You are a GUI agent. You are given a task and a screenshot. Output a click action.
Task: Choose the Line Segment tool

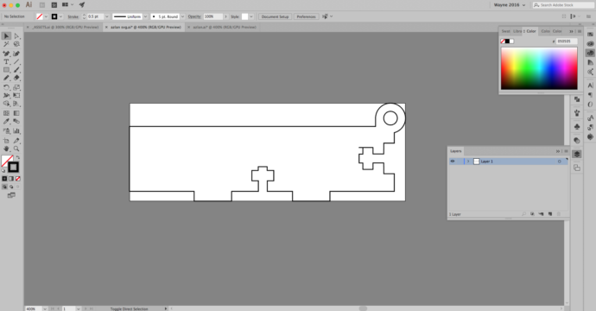(x=16, y=61)
